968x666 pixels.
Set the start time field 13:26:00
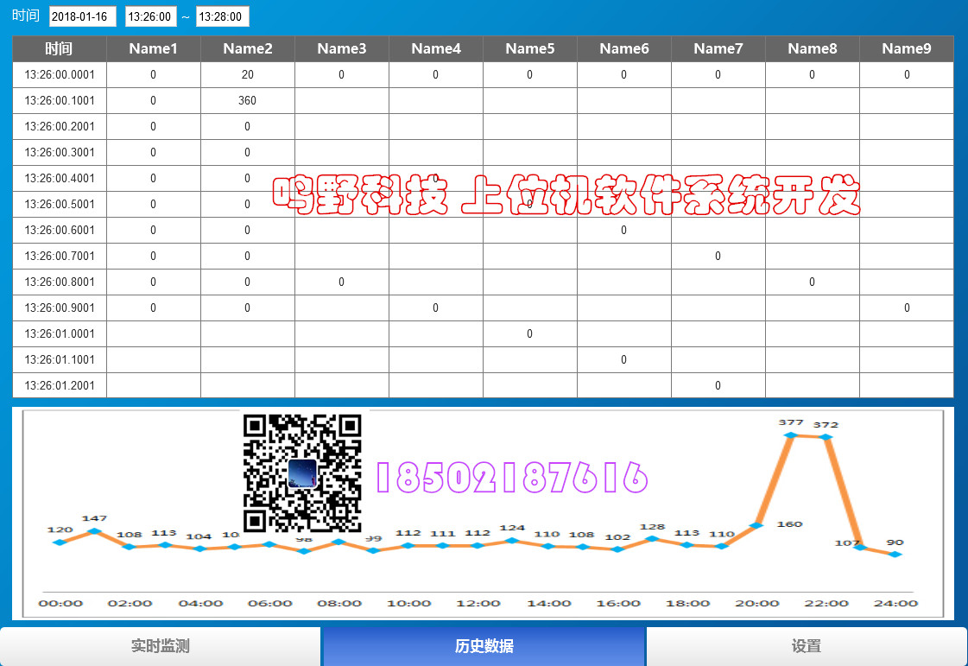(x=150, y=16)
